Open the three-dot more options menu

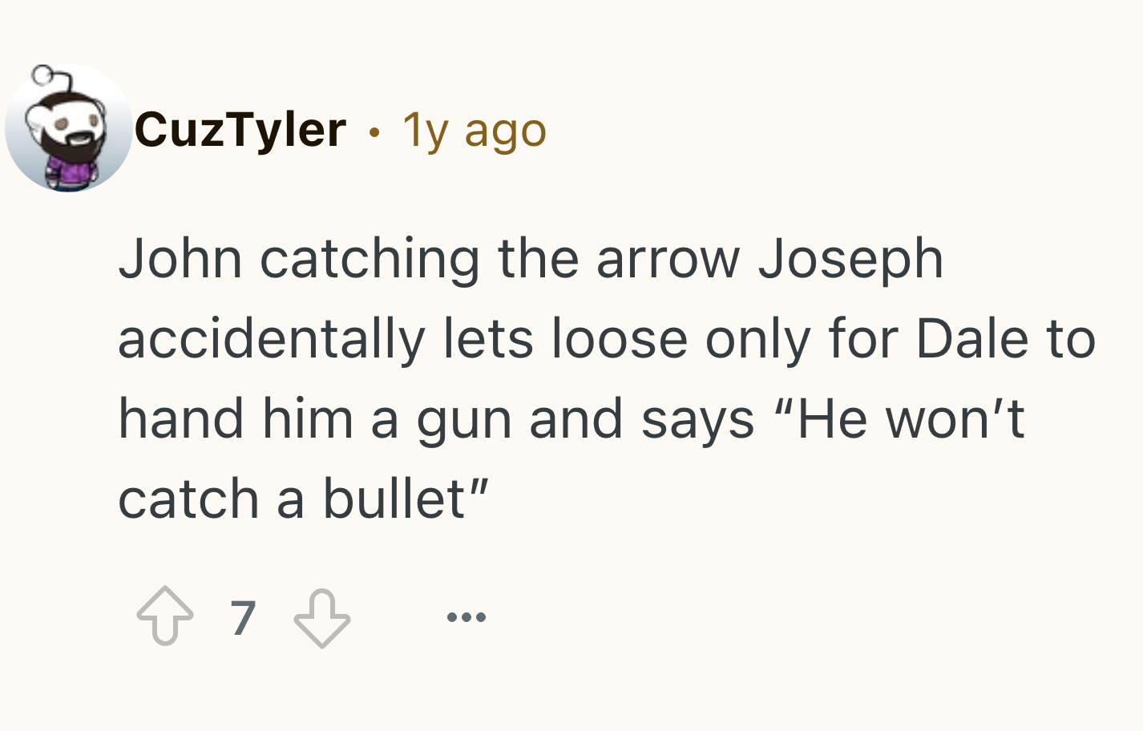[466, 617]
